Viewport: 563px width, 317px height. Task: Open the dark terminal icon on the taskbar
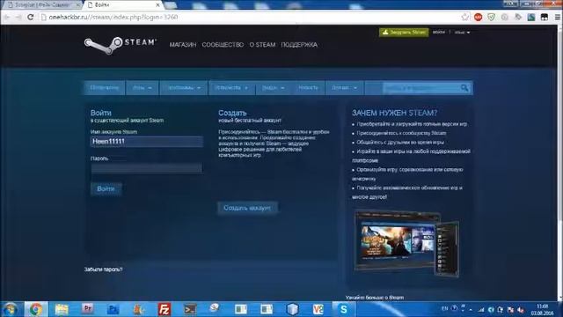(190, 309)
